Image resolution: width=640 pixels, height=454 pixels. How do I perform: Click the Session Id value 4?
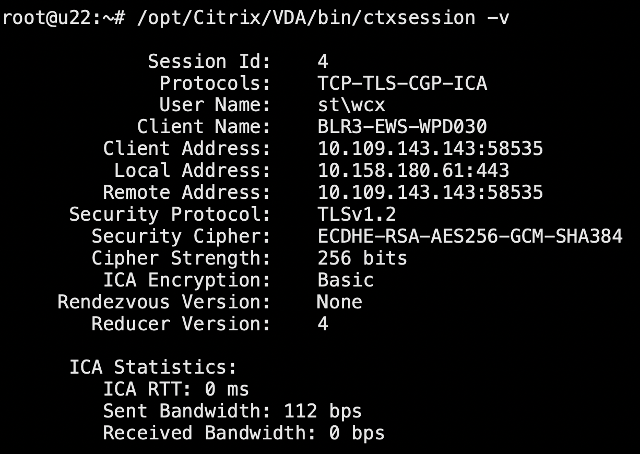coord(323,62)
